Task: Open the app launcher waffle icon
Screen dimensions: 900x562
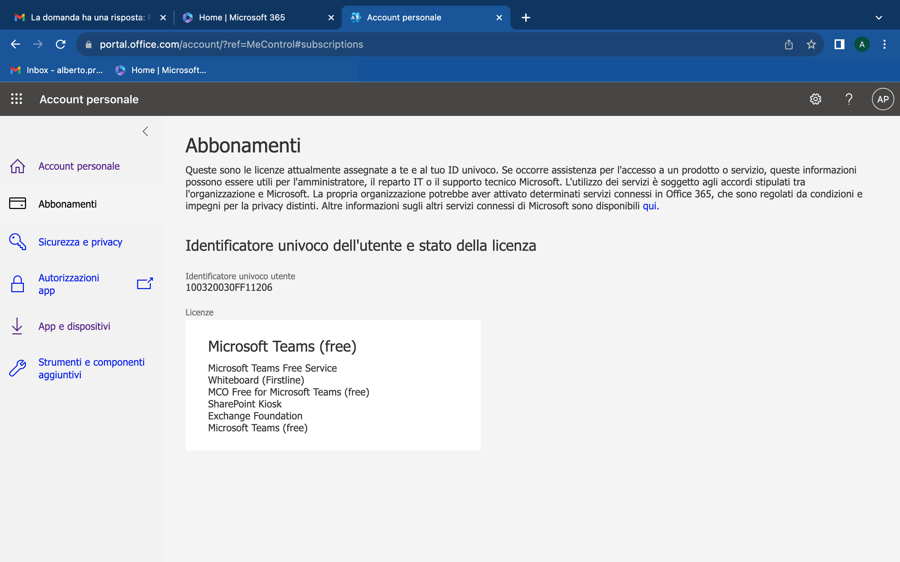Action: pos(17,99)
